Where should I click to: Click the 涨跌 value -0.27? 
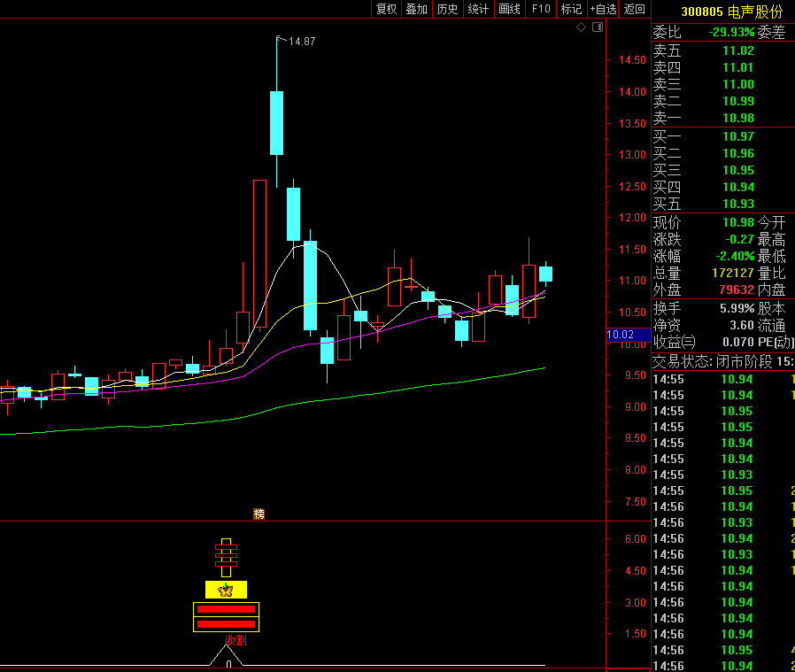point(740,239)
